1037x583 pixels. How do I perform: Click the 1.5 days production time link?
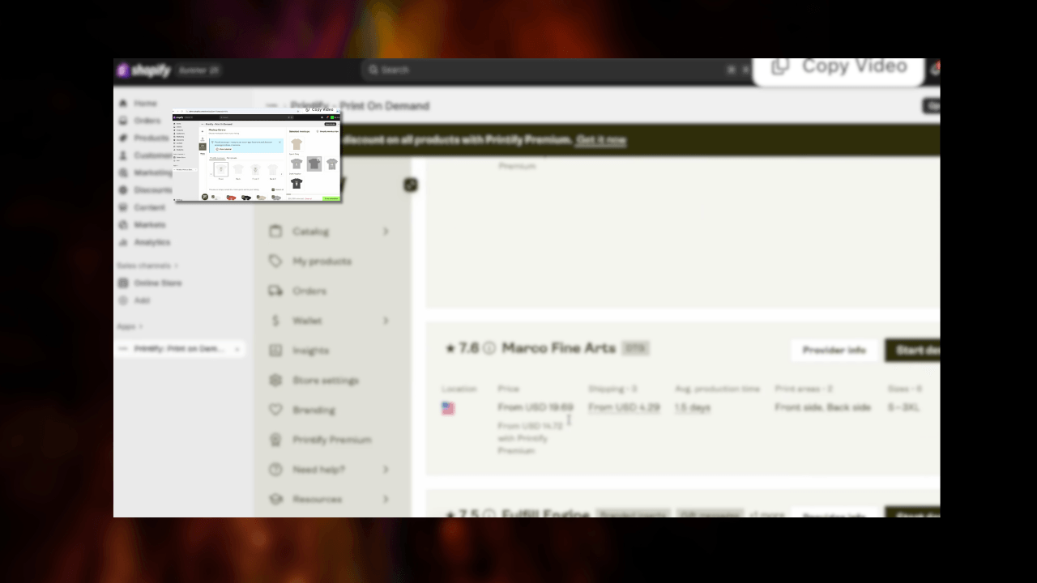point(693,407)
